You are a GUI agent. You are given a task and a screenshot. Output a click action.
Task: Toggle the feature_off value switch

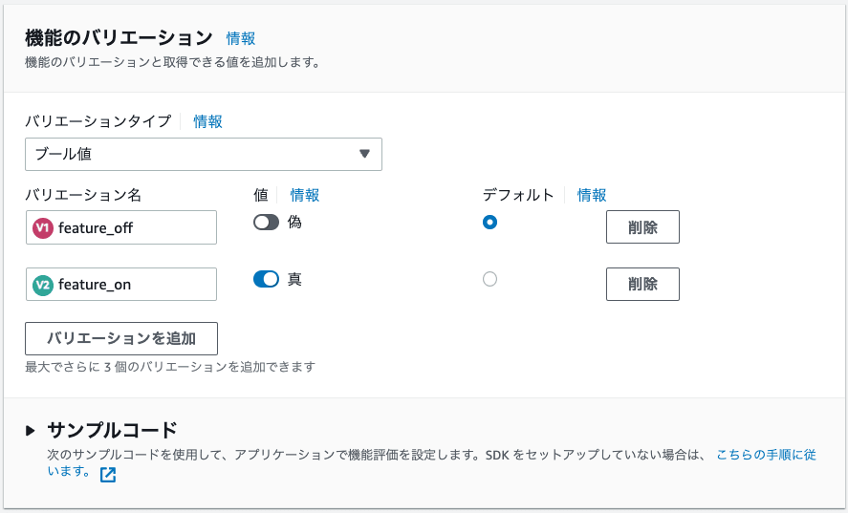266,223
